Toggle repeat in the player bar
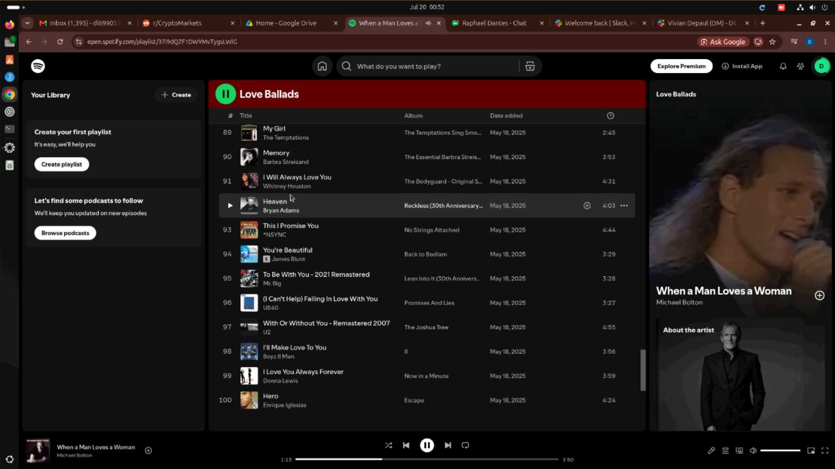 point(465,445)
